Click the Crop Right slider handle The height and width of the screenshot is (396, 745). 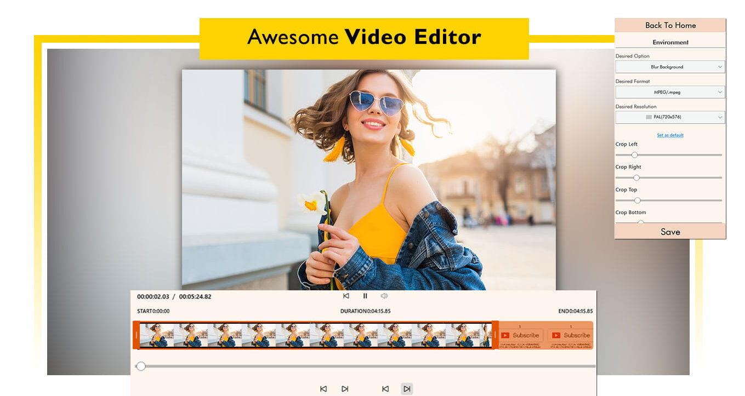point(636,177)
